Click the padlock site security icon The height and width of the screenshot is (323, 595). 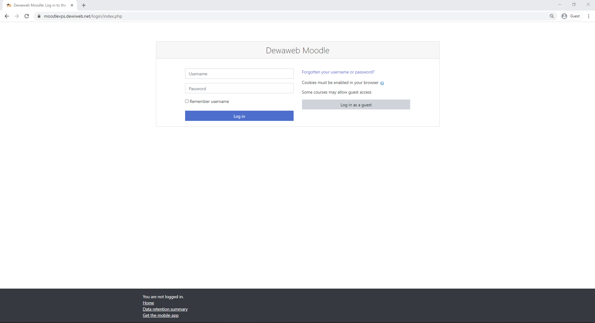39,16
